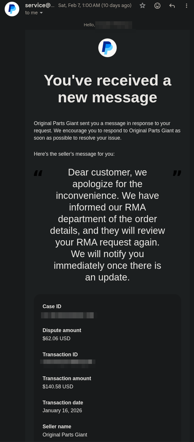Click the email timestamp Sat, Feb 7

(95, 5)
